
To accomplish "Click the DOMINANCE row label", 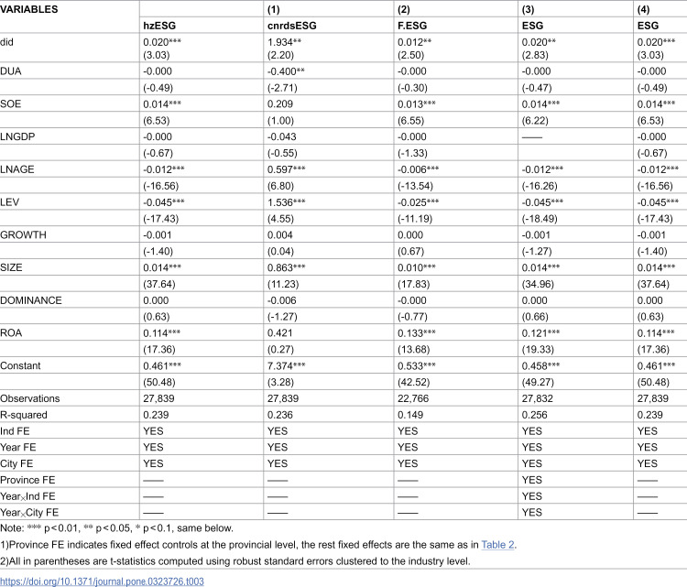I will click(x=31, y=300).
